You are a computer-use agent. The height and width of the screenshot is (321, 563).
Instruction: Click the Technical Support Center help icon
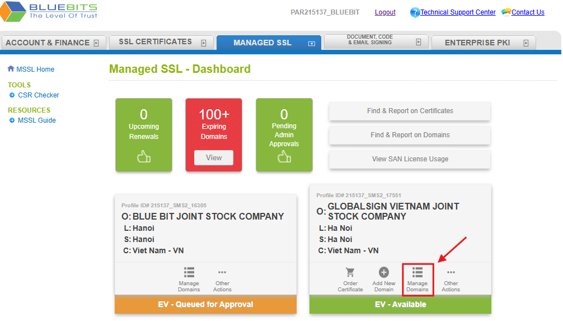415,12
